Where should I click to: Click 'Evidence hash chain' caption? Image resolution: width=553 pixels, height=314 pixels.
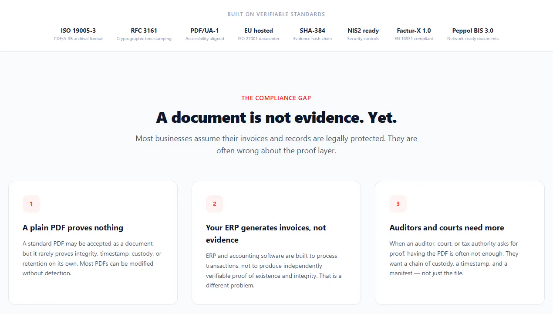pyautogui.click(x=313, y=39)
